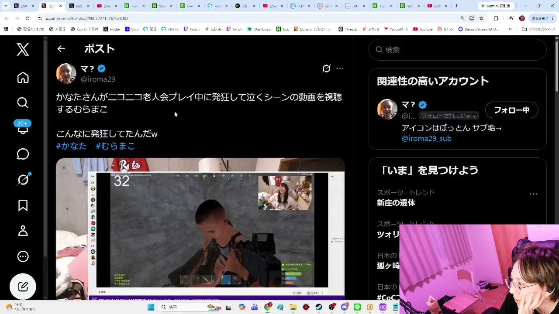Open the すべてのブックマーク folder

click(538, 29)
